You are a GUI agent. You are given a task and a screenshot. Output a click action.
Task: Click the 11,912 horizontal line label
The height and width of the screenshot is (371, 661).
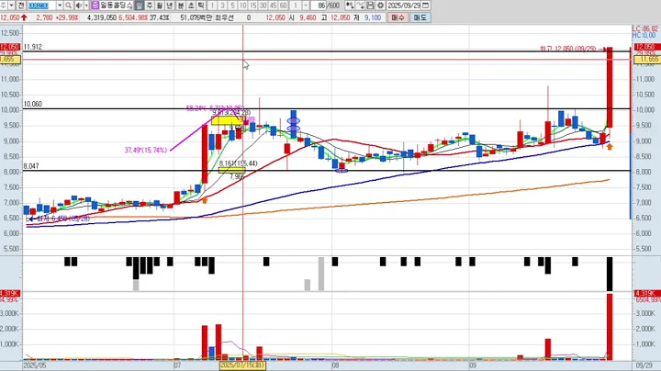coord(33,47)
